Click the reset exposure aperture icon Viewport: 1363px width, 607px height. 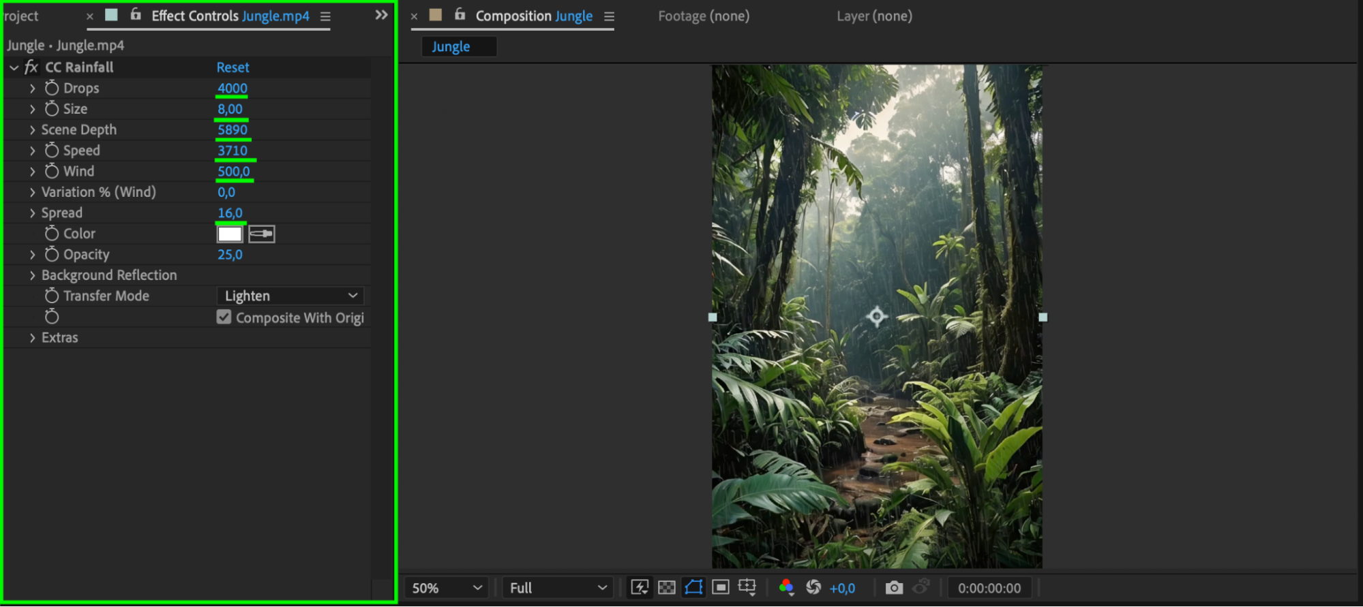[813, 587]
